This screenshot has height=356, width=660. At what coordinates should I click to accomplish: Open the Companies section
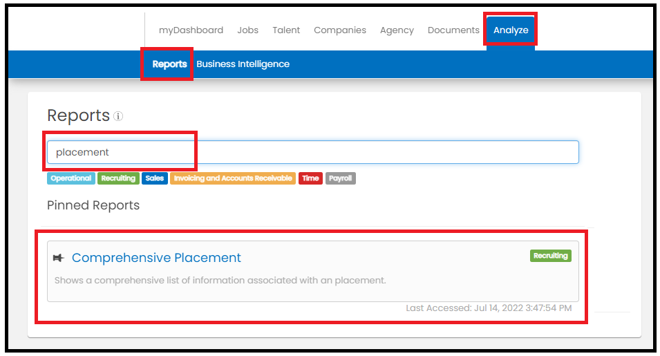click(x=340, y=30)
